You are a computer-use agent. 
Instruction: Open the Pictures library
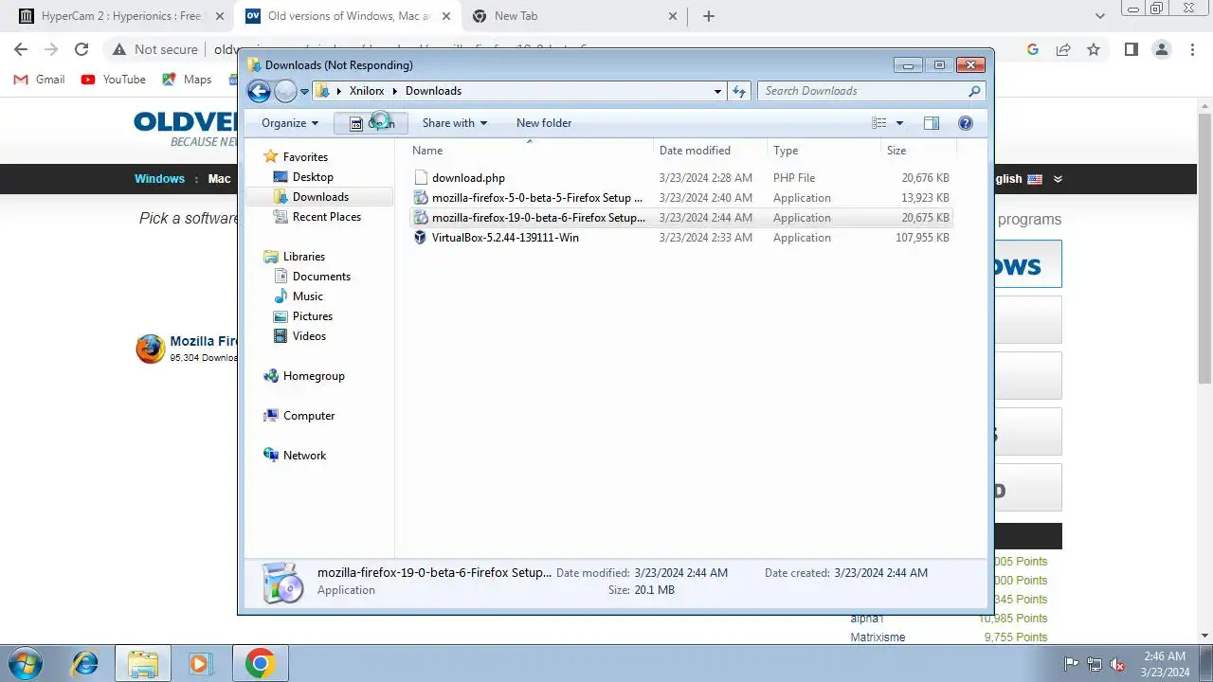point(312,316)
